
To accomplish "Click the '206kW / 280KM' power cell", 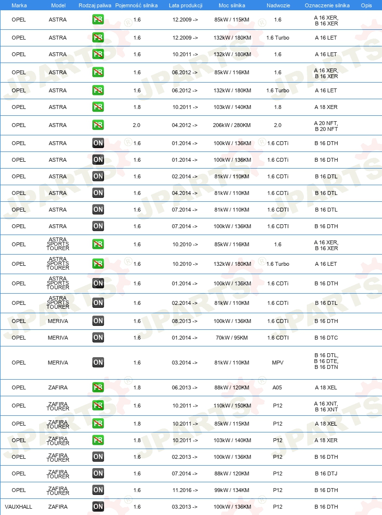I will coord(232,125).
